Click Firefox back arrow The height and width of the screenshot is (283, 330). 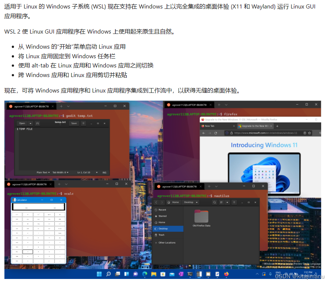204,133
